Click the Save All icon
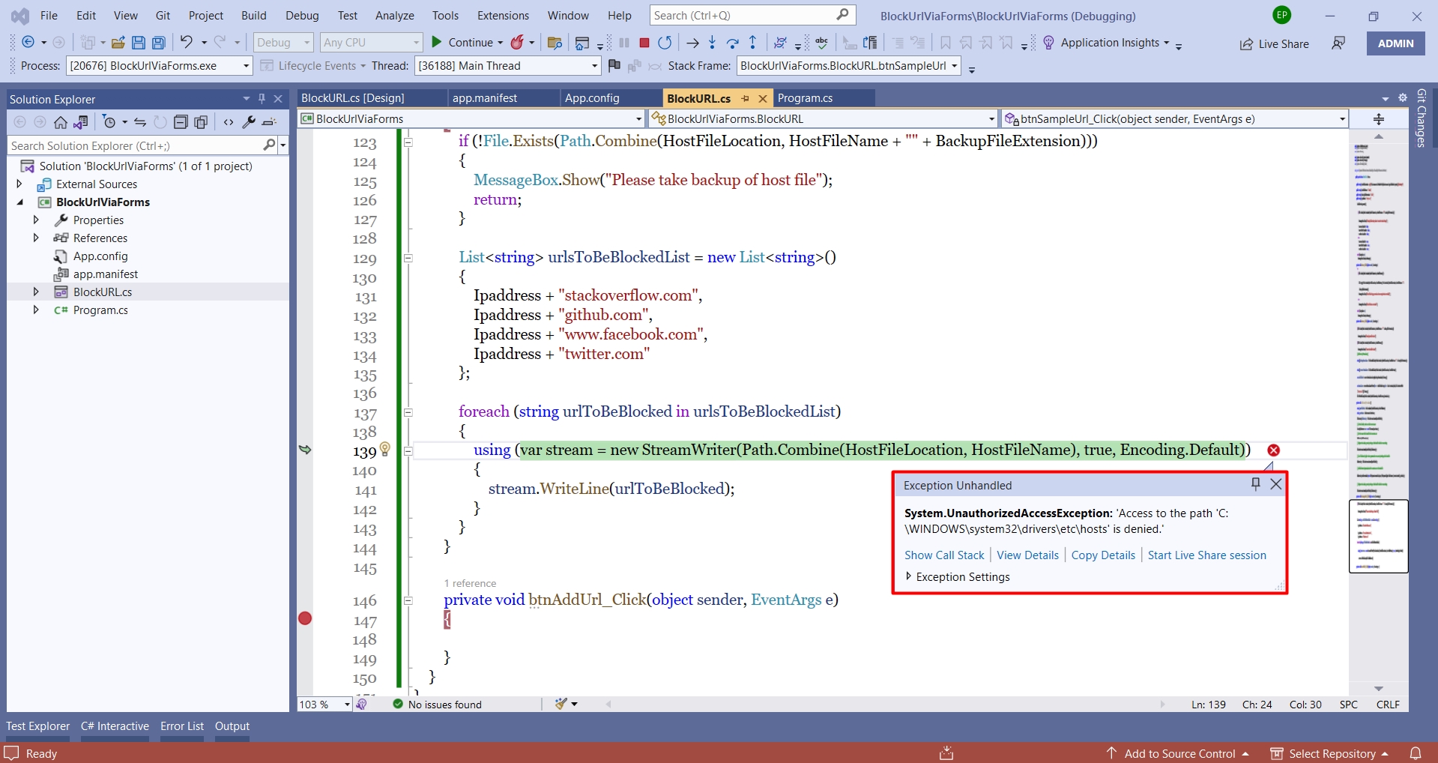Image resolution: width=1438 pixels, height=763 pixels. (159, 43)
